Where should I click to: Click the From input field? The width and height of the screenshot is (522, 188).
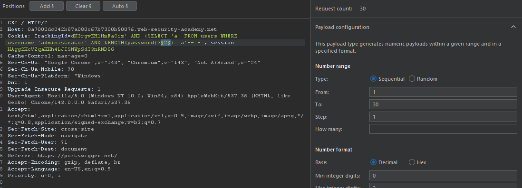(x=443, y=92)
